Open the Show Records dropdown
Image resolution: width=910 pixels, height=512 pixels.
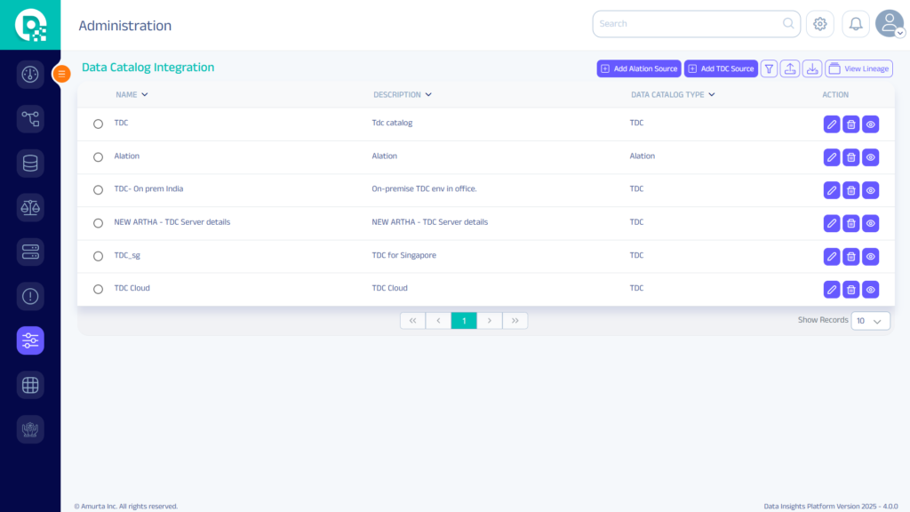[870, 321]
